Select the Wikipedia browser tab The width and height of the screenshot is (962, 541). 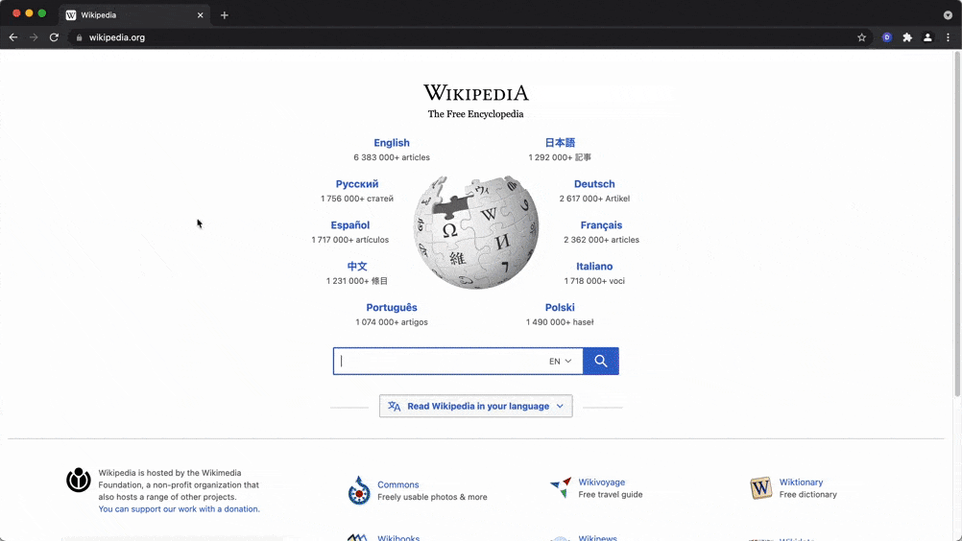(134, 15)
